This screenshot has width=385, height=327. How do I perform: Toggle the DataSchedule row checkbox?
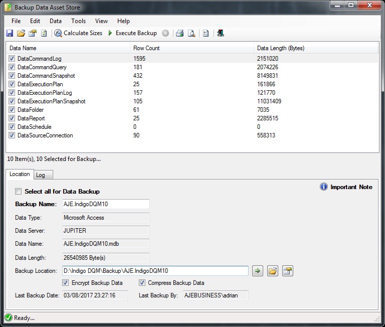12,127
